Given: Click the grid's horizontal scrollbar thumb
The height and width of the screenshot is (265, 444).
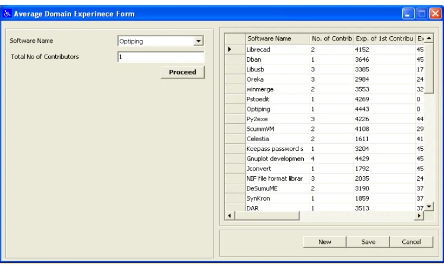Looking at the screenshot, I should [x=267, y=216].
